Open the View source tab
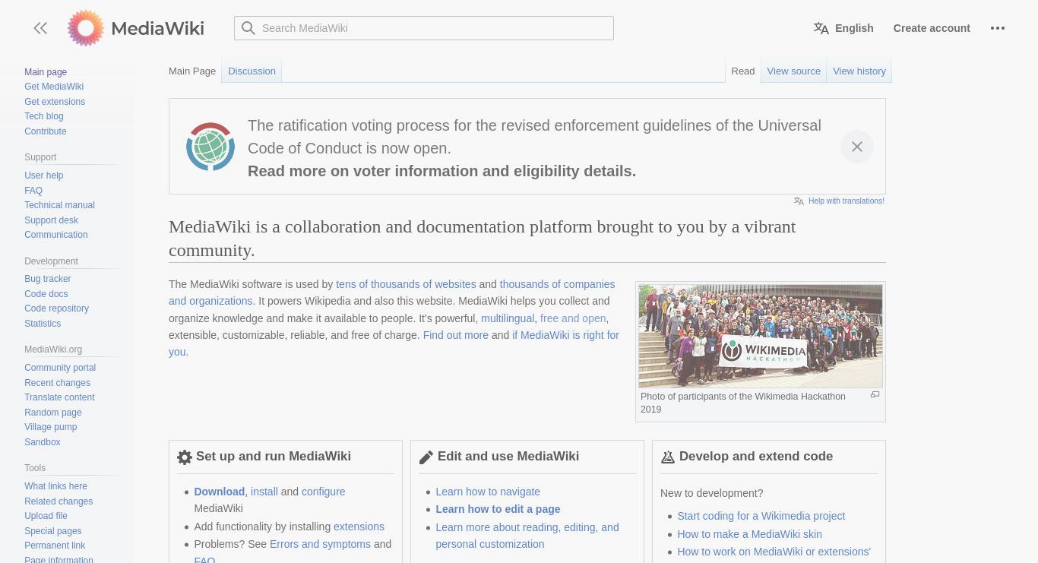The image size is (1038, 563). [793, 71]
